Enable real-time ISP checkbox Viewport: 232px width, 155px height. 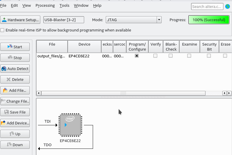coord(2,30)
